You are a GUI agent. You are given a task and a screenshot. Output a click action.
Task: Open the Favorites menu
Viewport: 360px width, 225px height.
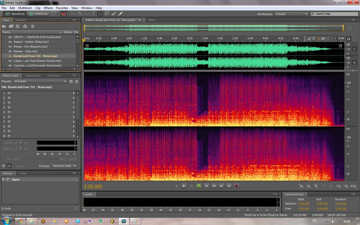[x=62, y=8]
